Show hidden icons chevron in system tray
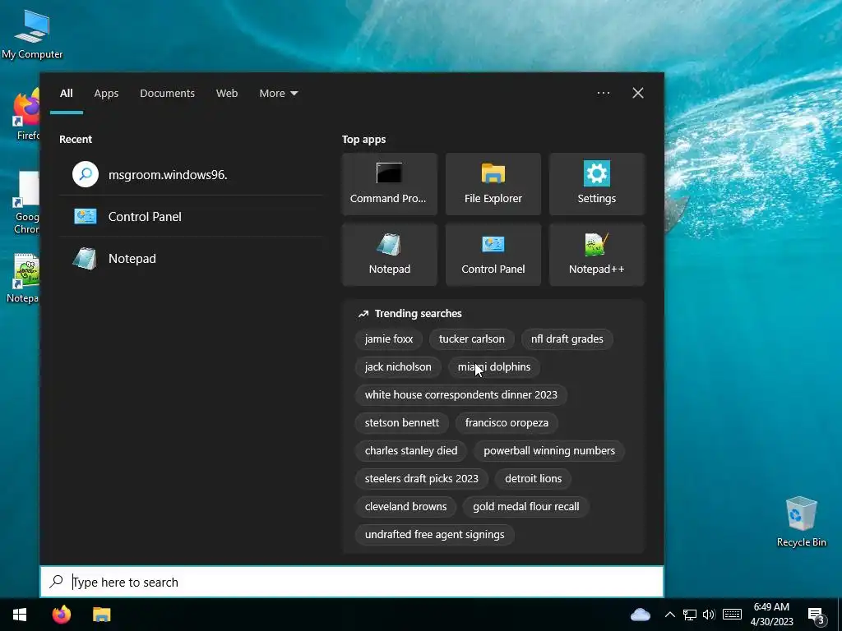Screen dimensions: 842x631 [x=669, y=615]
